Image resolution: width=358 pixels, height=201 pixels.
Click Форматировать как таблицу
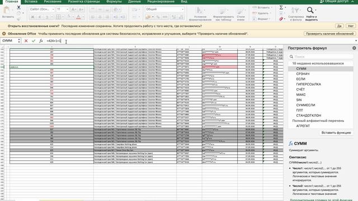[223, 14]
